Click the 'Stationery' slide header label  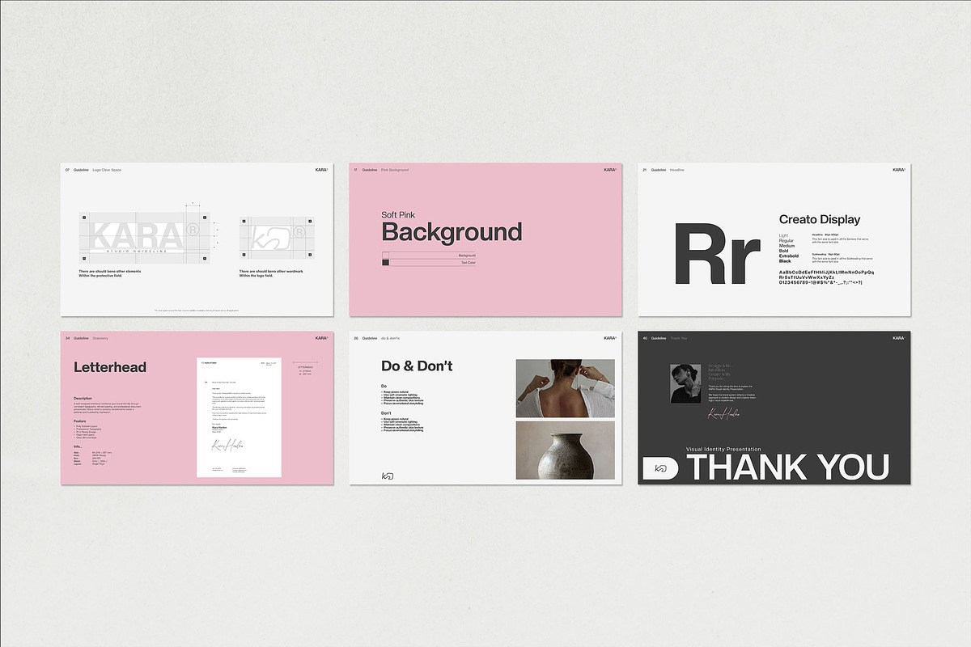[101, 338]
